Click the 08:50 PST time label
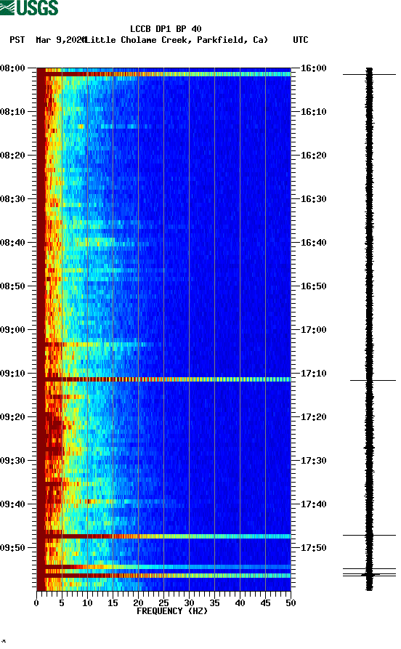The height and width of the screenshot is (649, 401). click(x=12, y=286)
